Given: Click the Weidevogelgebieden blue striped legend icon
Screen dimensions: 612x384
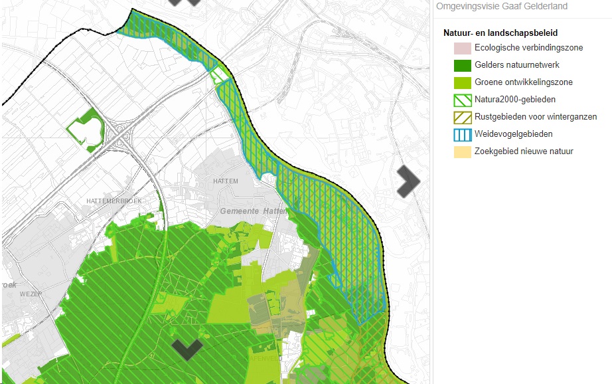Looking at the screenshot, I should tap(462, 134).
